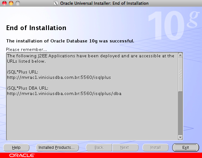Click the iSQL*Plus DBA URL ending in /dba
The image size is (202, 158).
click(x=64, y=93)
